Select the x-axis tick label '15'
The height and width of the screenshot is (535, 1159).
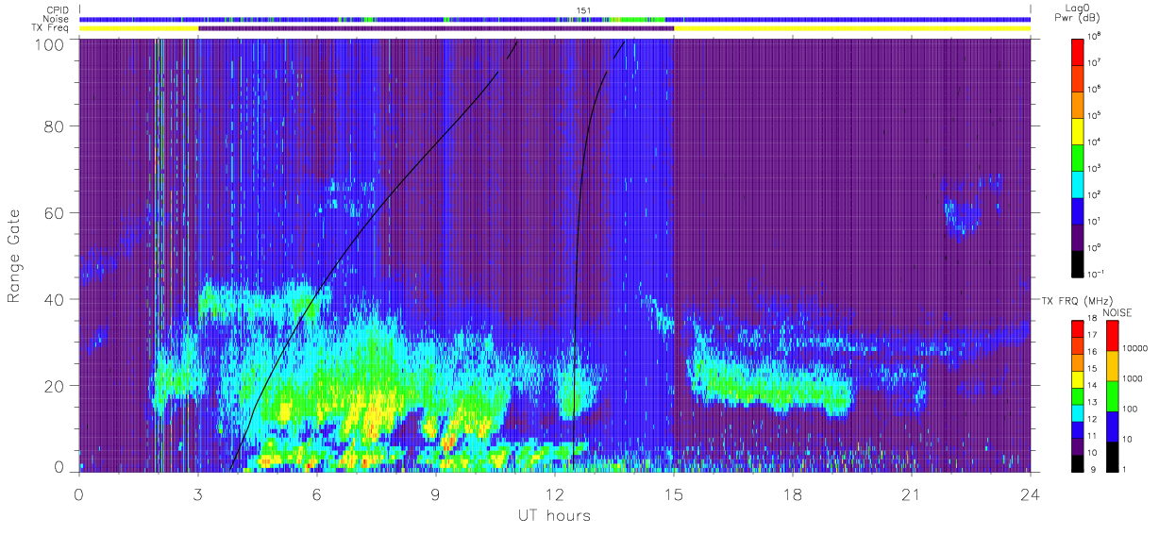coord(674,494)
